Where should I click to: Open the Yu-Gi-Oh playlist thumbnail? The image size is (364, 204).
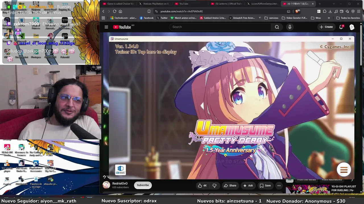307,189
